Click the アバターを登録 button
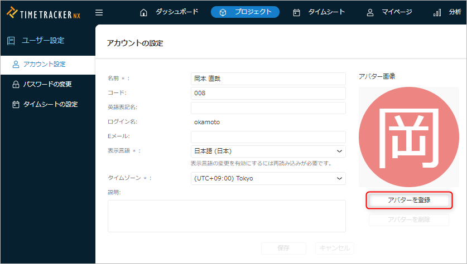This screenshot has height=264, width=467. click(x=408, y=200)
